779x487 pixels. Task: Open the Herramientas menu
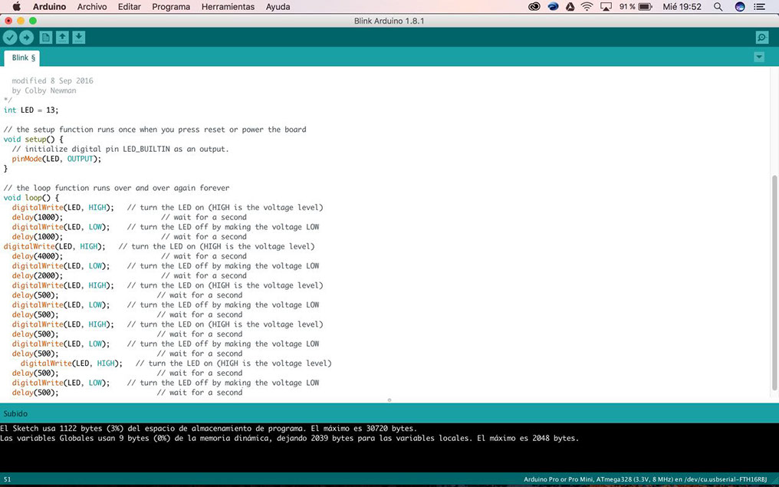coord(228,7)
